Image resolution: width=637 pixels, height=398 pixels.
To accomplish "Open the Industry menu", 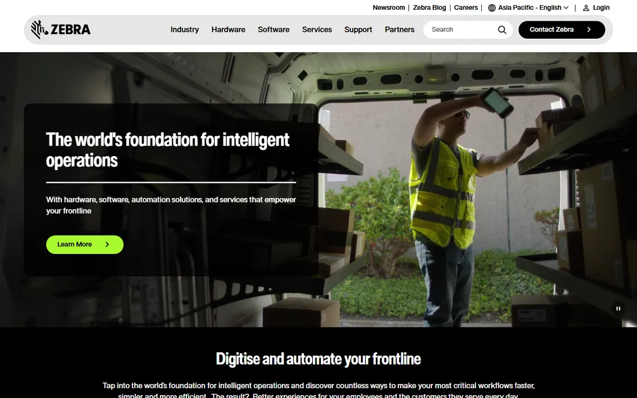I will tap(184, 30).
